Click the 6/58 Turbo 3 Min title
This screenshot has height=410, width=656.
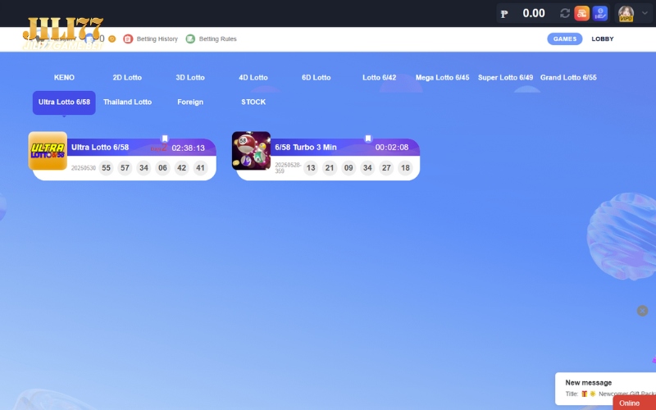click(306, 148)
